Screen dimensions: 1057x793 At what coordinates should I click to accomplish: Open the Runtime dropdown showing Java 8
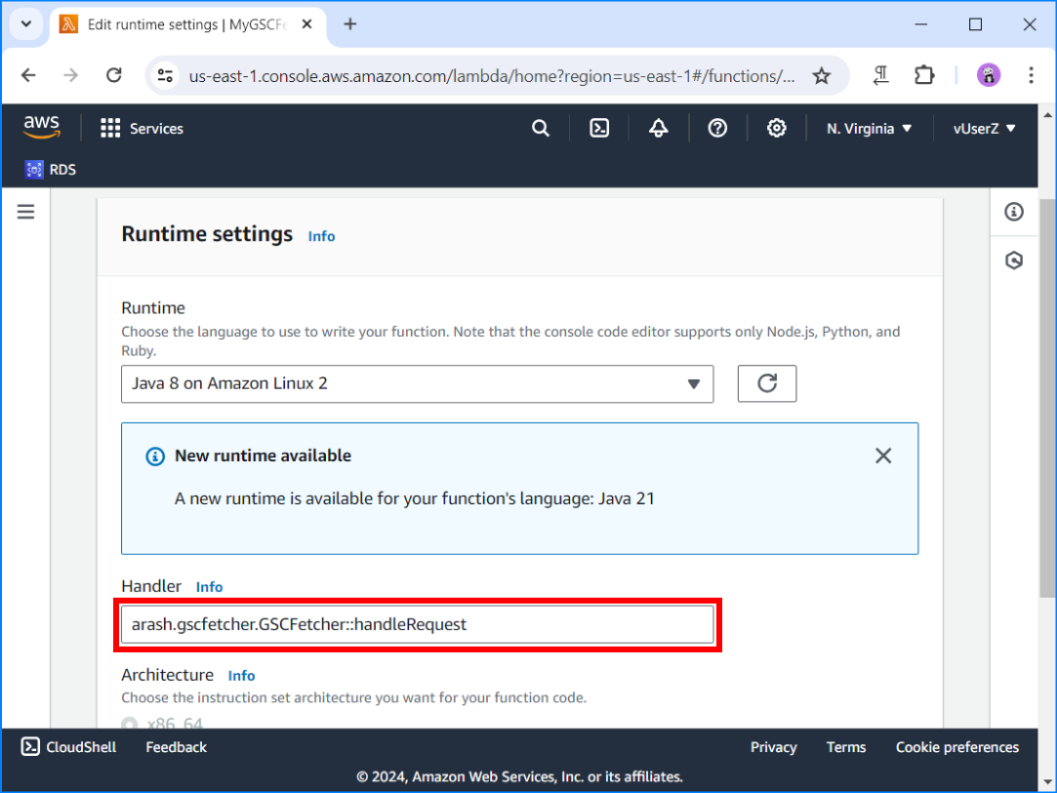[417, 384]
